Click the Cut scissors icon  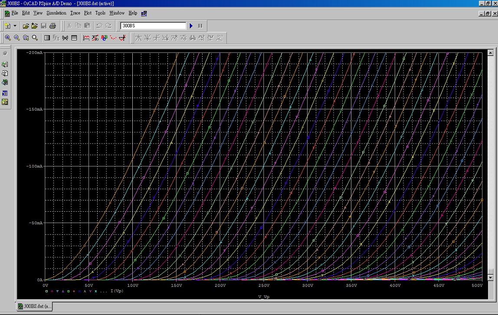coord(69,26)
